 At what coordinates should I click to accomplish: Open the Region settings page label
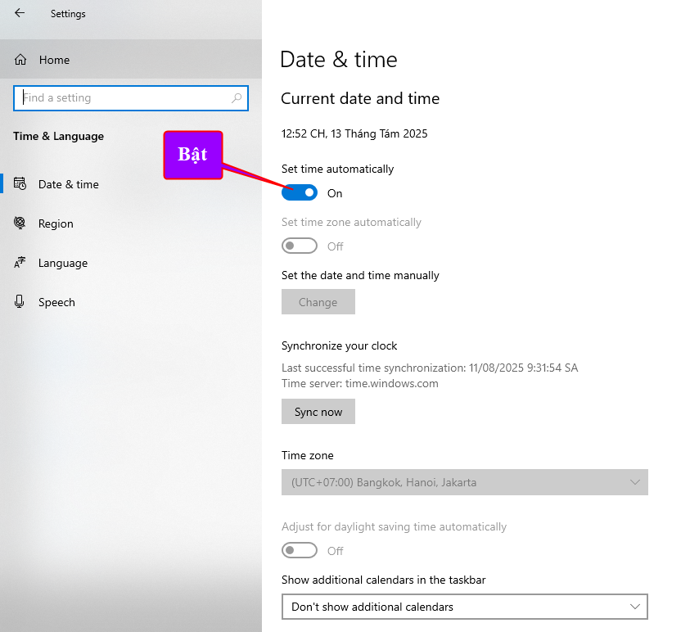click(56, 223)
